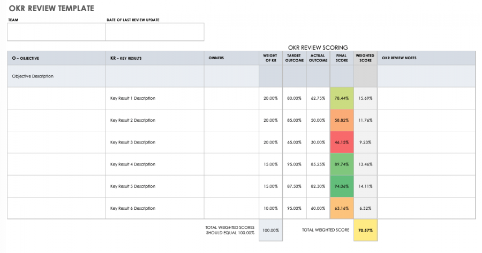
Task: Click the 10.00% weight cell for Key Result 6
Action: click(270, 208)
